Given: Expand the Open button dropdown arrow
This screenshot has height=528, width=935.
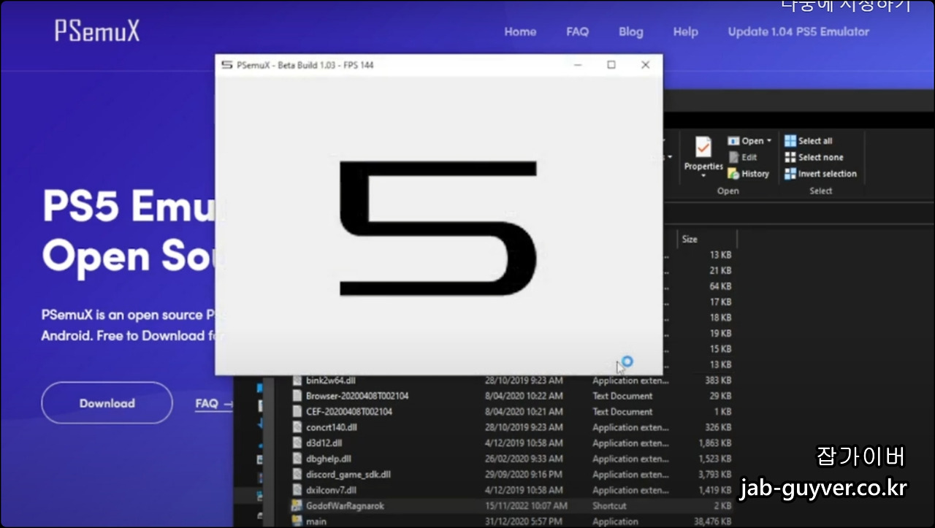Looking at the screenshot, I should (x=768, y=141).
